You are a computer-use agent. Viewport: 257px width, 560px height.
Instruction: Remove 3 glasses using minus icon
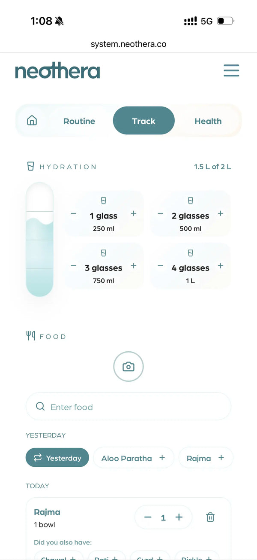[x=74, y=266]
